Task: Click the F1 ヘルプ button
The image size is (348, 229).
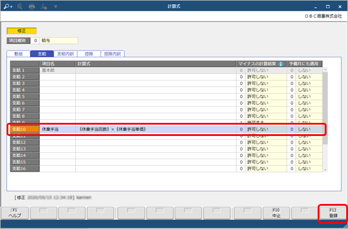Action: 15,213
